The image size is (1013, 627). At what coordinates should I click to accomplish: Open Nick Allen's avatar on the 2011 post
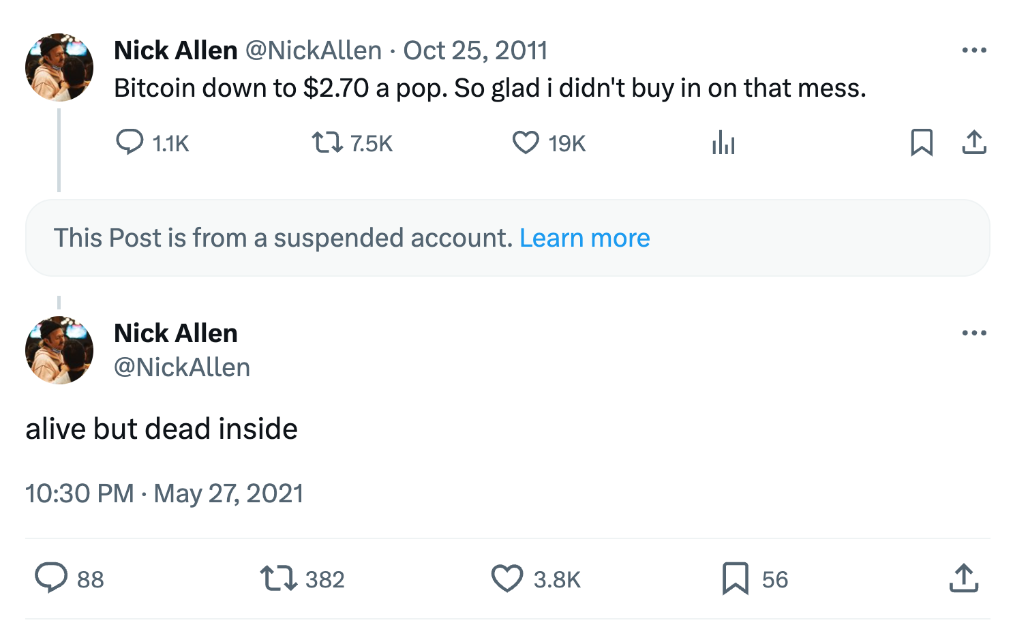pyautogui.click(x=59, y=67)
